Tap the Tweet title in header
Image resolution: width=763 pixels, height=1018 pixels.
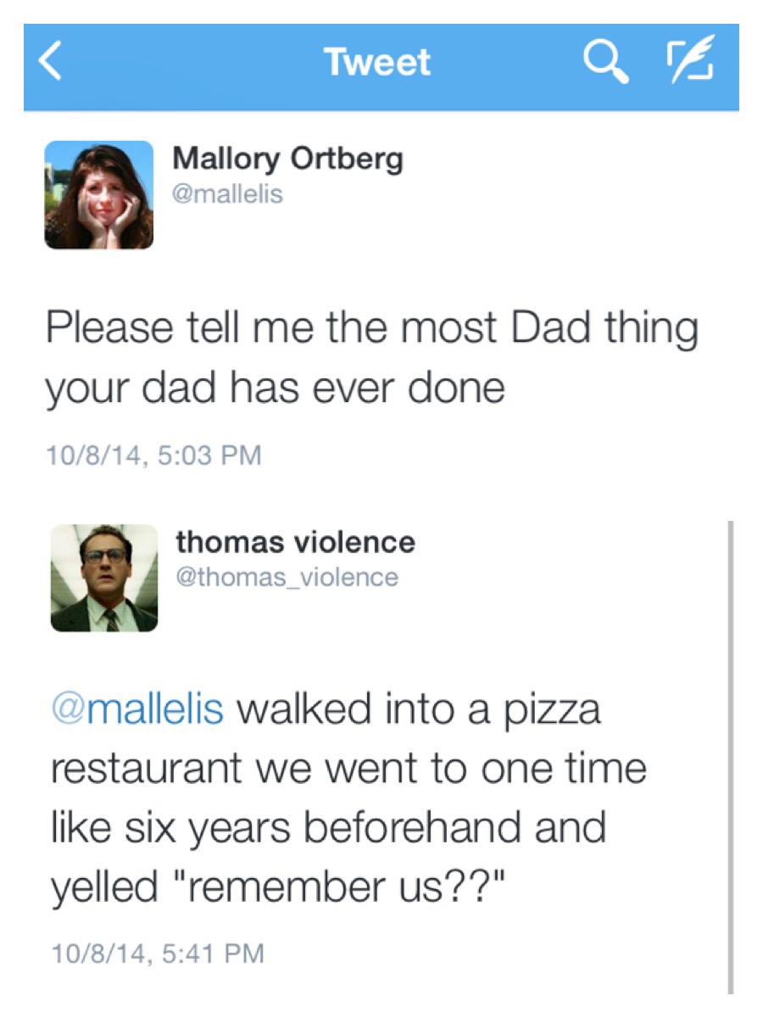(377, 63)
